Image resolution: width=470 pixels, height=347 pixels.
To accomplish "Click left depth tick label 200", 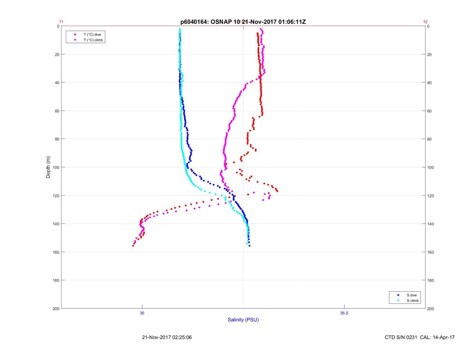I will click(56, 309).
